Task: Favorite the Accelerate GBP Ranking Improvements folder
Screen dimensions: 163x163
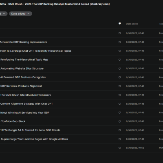Action: click(x=120, y=42)
